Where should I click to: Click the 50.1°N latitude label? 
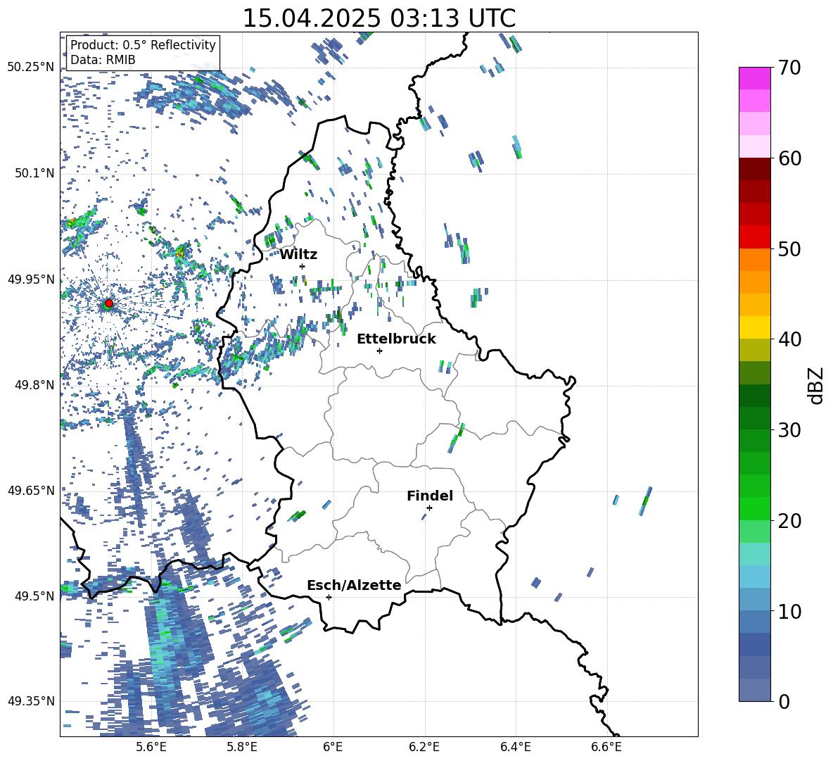pyautogui.click(x=34, y=173)
